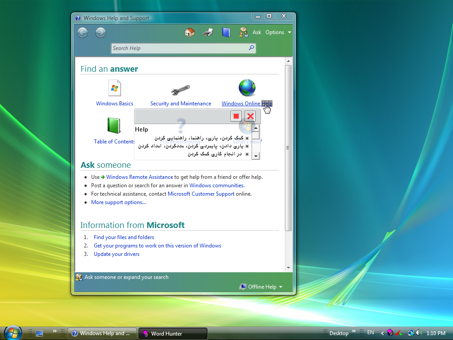Image resolution: width=453 pixels, height=340 pixels.
Task: Open the Security and Maintenance link
Action: [180, 104]
